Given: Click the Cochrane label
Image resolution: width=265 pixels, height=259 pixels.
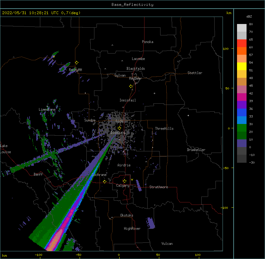Looking at the screenshot, I should point(99,175).
